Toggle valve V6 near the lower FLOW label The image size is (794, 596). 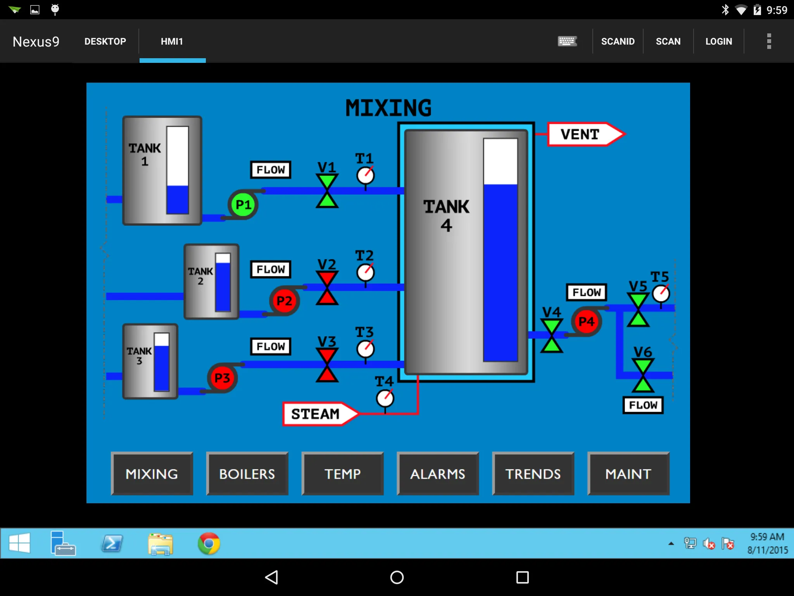(642, 374)
